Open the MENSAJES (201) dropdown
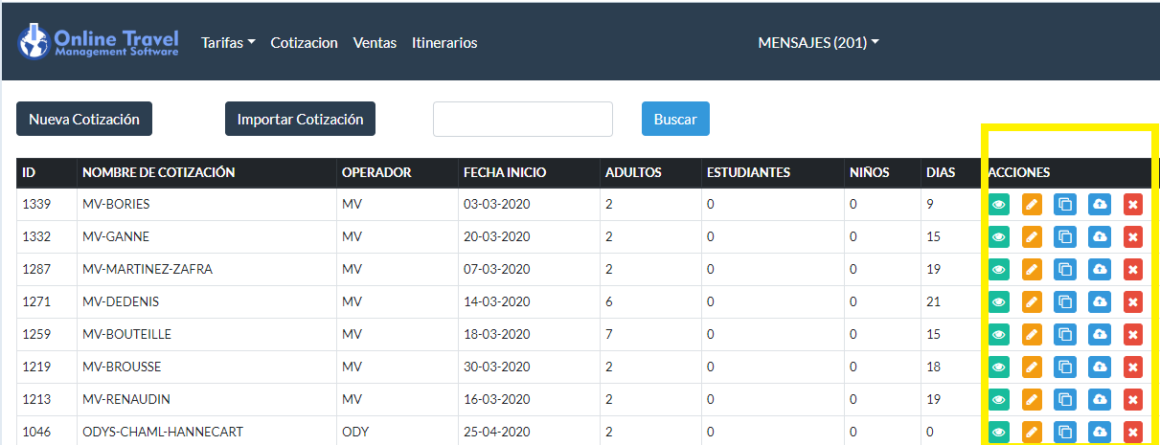The width and height of the screenshot is (1160, 445). click(818, 43)
